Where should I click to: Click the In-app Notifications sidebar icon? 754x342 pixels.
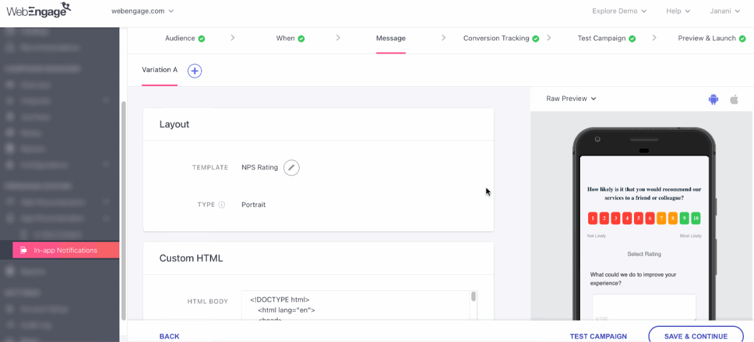click(x=24, y=250)
